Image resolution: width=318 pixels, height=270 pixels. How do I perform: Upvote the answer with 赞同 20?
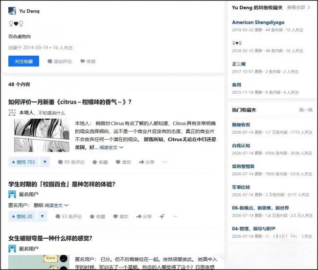click(x=22, y=216)
